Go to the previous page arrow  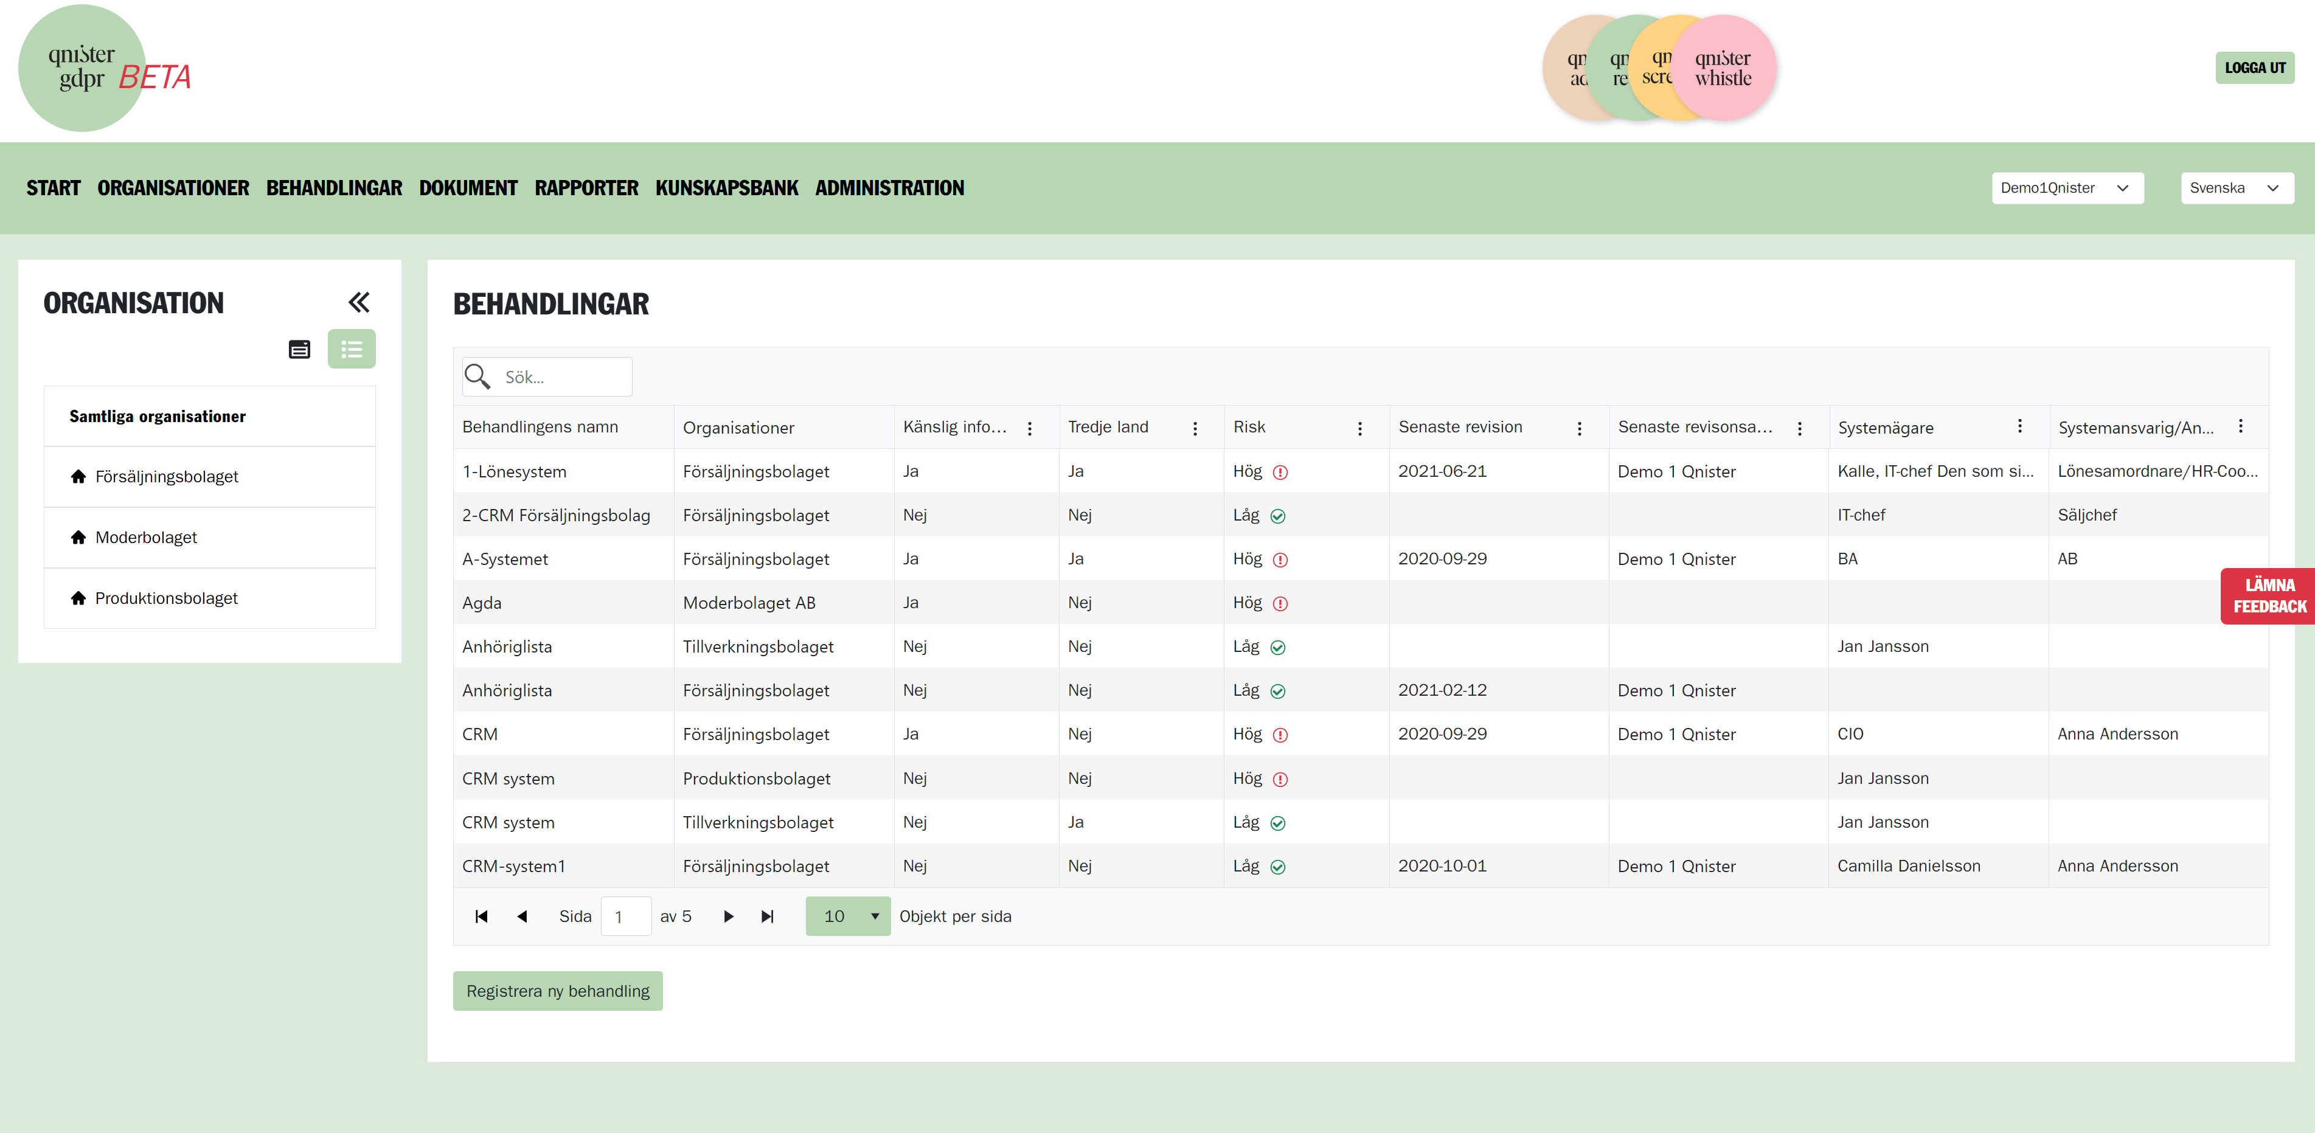pyautogui.click(x=521, y=916)
